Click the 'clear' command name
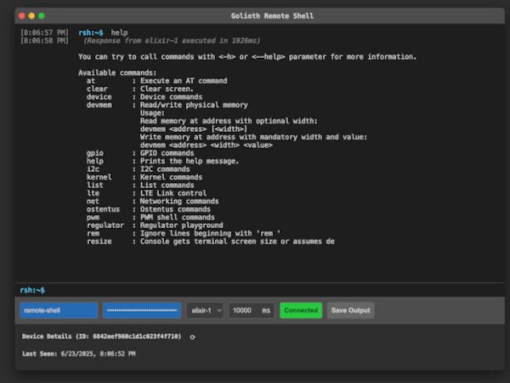This screenshot has height=383, width=510. tap(97, 88)
